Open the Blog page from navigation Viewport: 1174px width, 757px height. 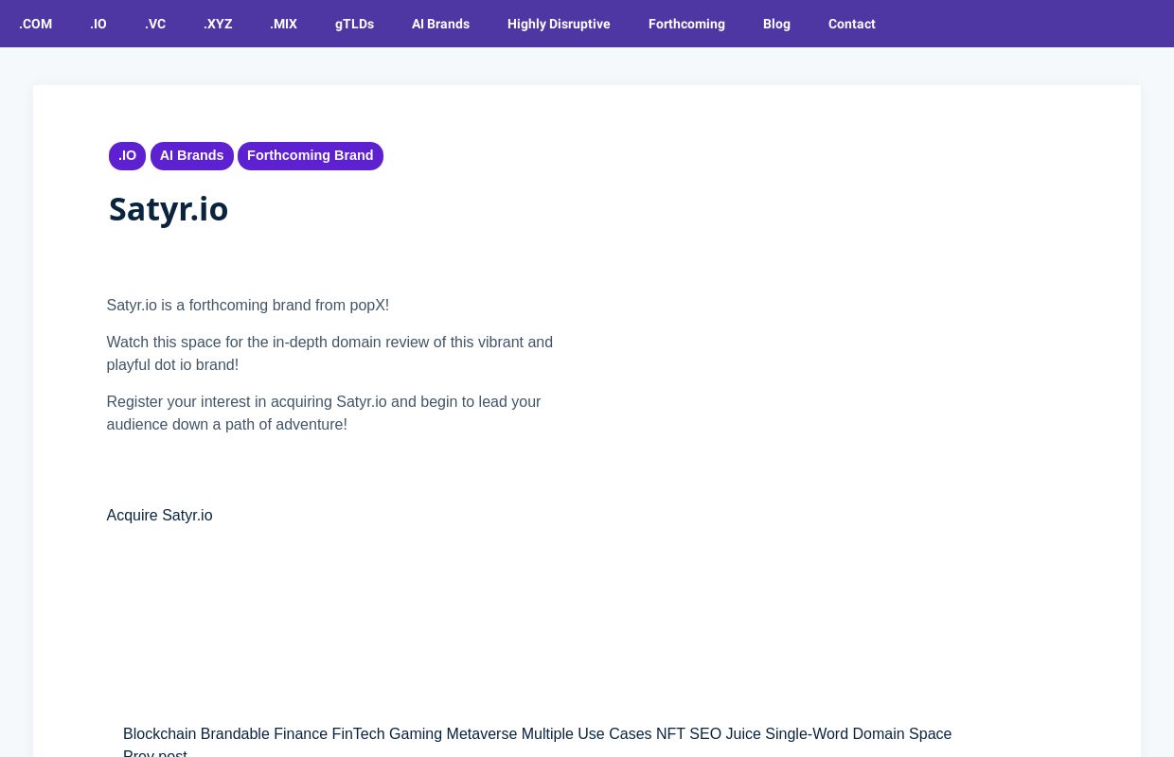pyautogui.click(x=776, y=24)
